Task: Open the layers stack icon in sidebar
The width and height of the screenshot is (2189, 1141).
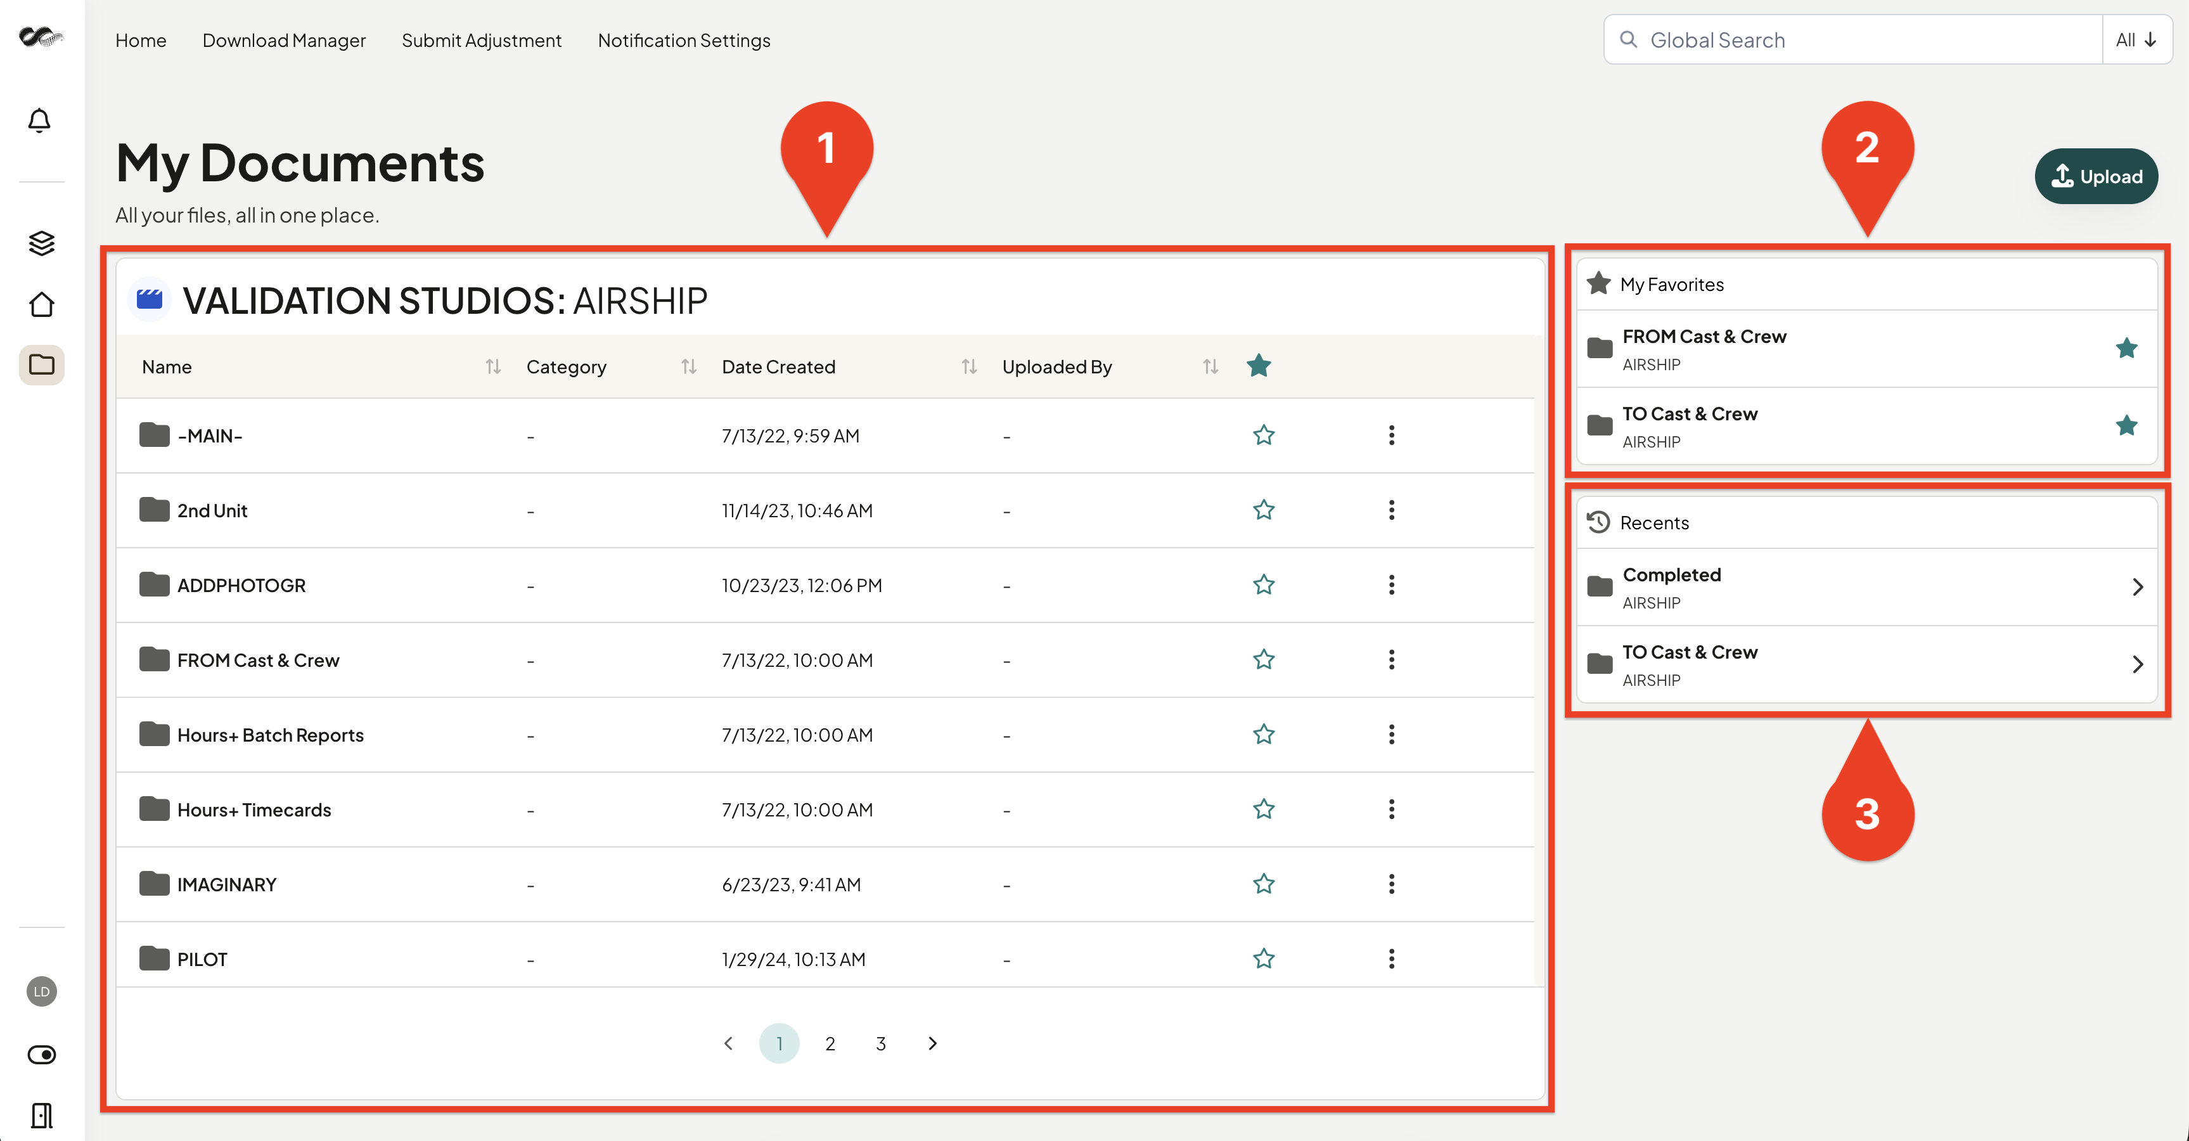Action: 42,243
